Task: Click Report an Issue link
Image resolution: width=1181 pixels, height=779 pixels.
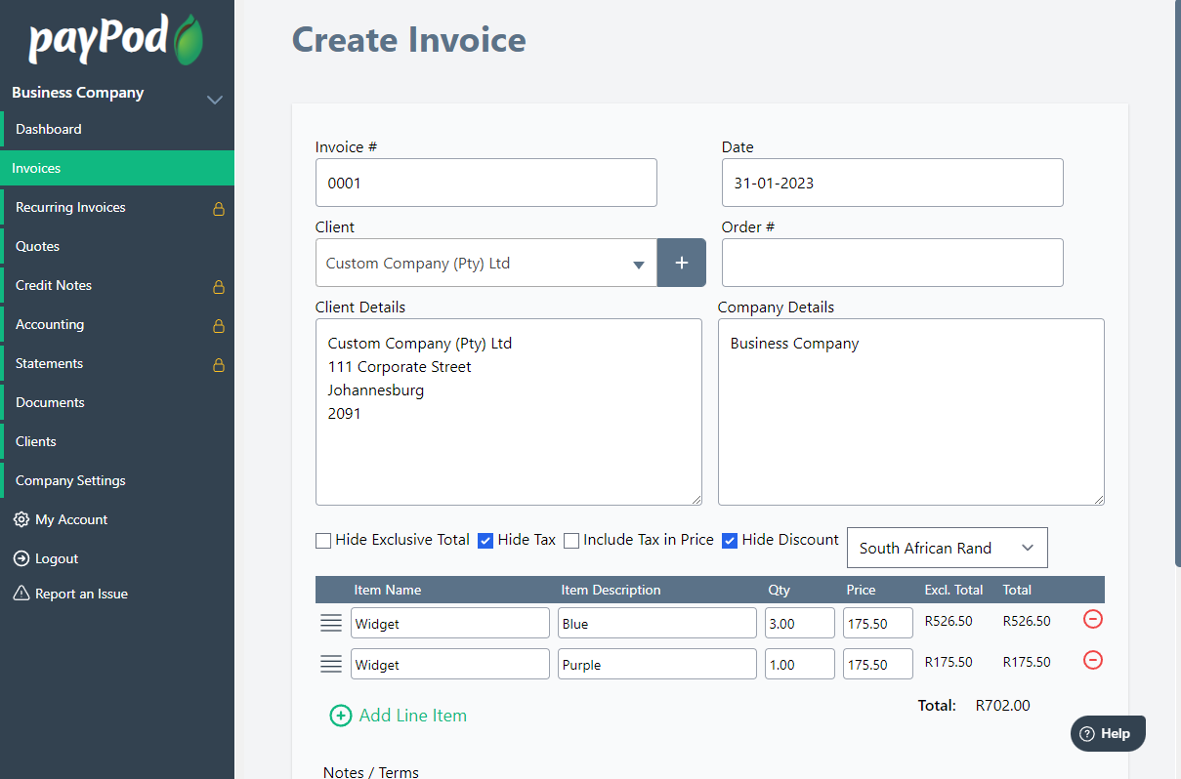Action: (x=81, y=594)
